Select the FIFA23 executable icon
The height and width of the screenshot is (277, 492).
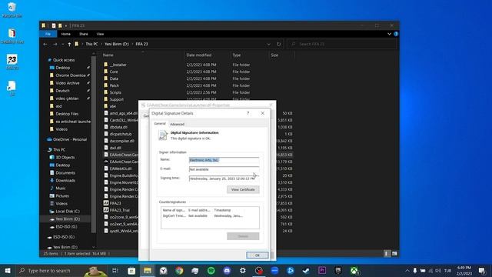coord(106,203)
